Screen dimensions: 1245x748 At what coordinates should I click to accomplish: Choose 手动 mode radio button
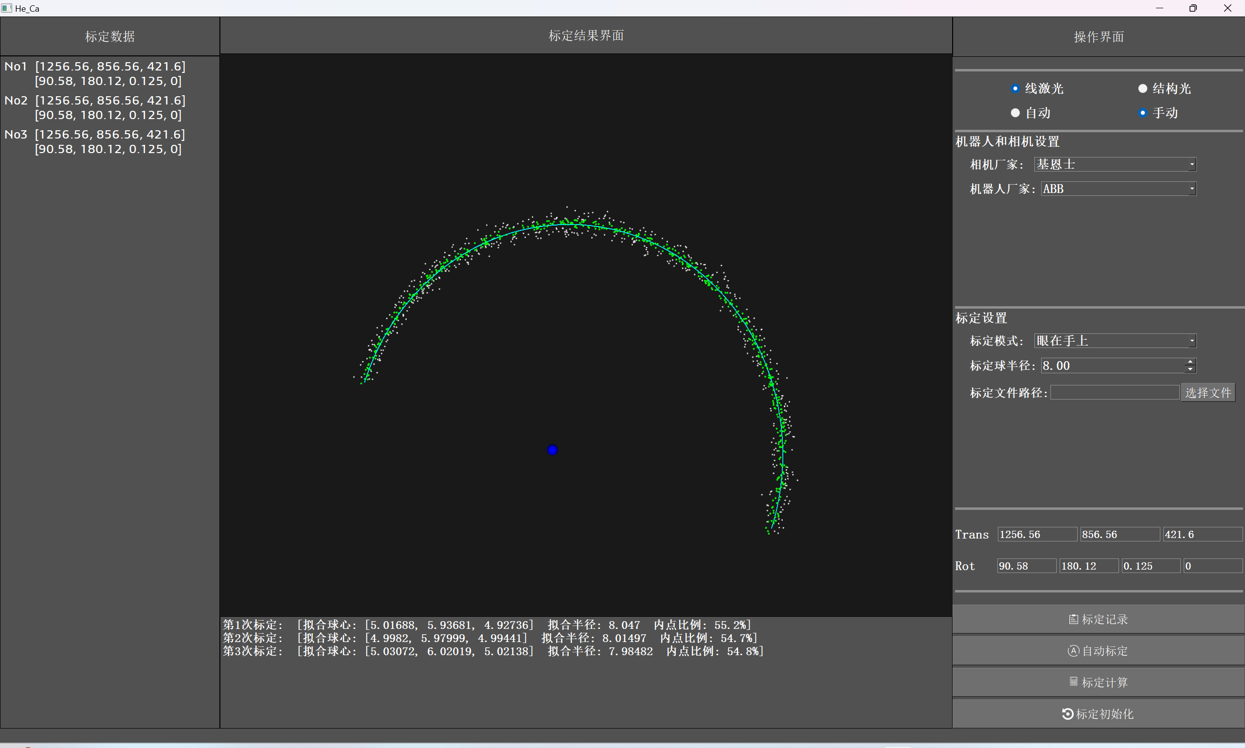[x=1143, y=113]
